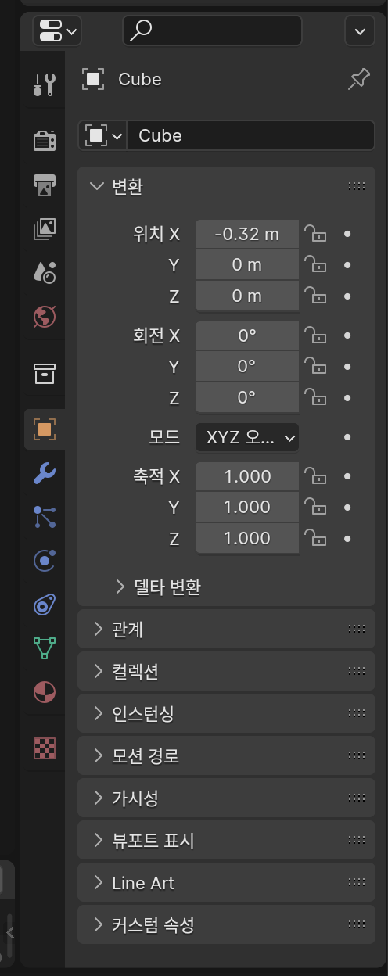Click the Cube object name field

[250, 135]
